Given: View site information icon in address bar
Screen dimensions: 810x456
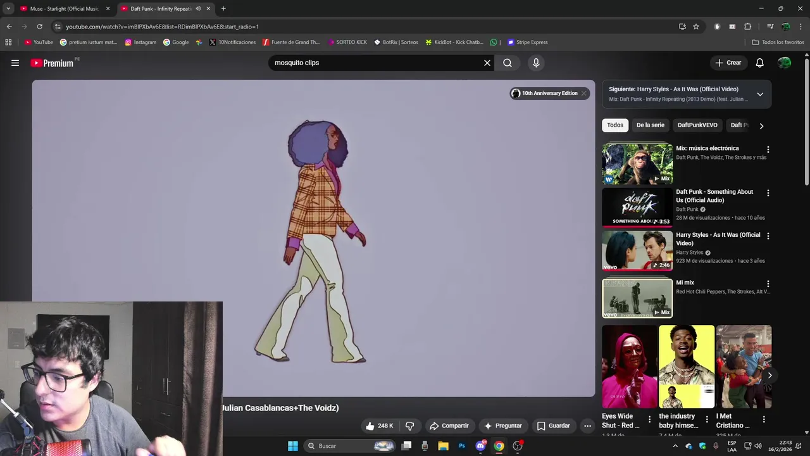Looking at the screenshot, I should click(58, 27).
